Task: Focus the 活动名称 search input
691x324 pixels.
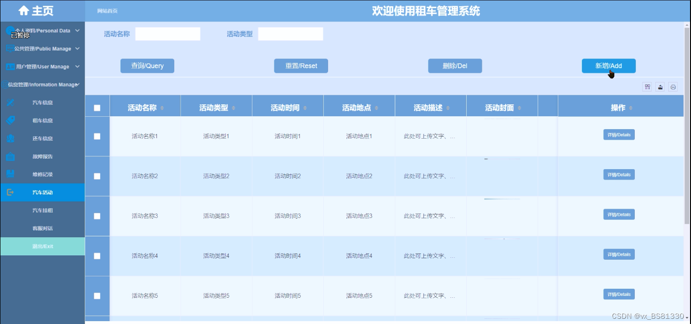Action: (168, 34)
